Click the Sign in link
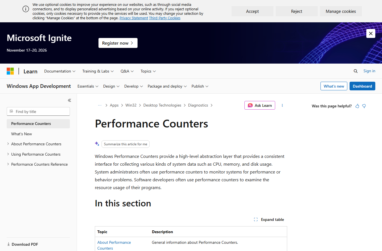Screen dimensions: 382x251 coord(369,71)
